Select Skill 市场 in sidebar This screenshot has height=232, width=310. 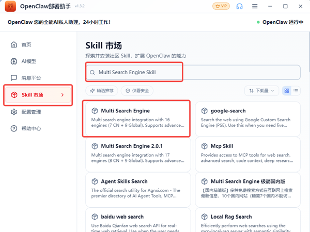38,95
